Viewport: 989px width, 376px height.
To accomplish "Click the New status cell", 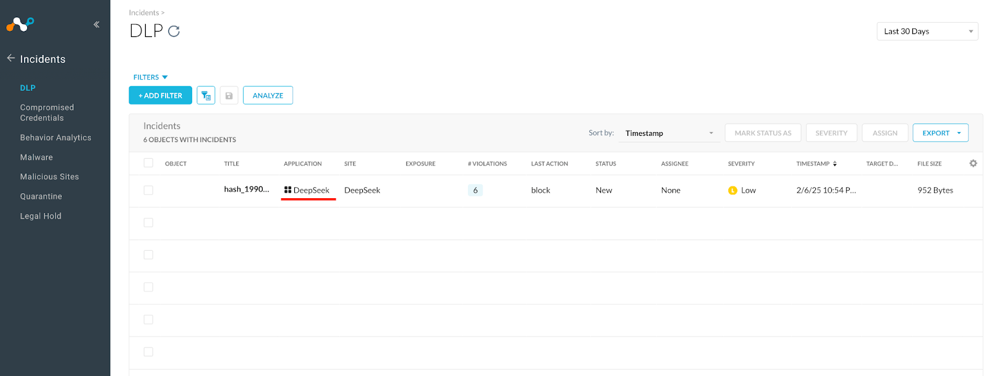I will (604, 190).
